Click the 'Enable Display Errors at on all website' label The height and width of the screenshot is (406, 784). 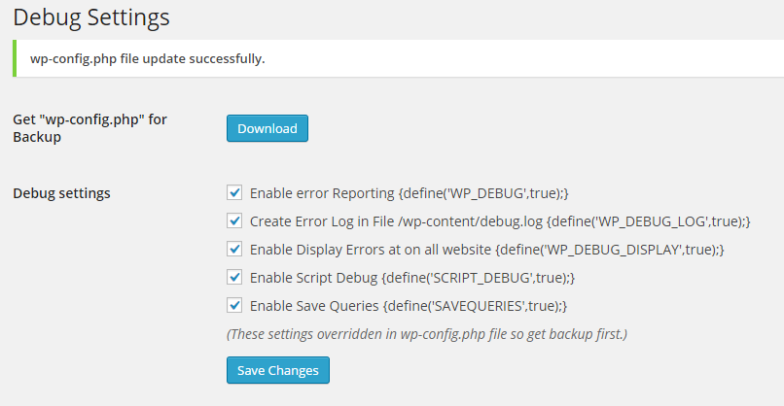coord(487,250)
